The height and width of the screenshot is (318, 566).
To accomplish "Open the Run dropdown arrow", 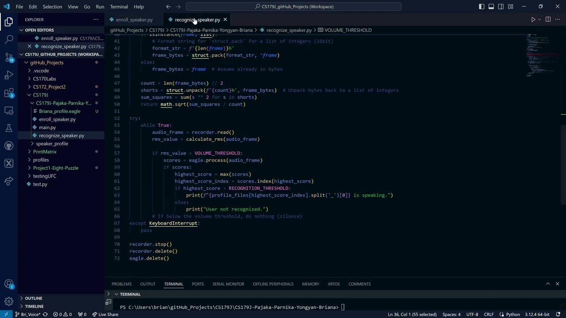I will (539, 19).
